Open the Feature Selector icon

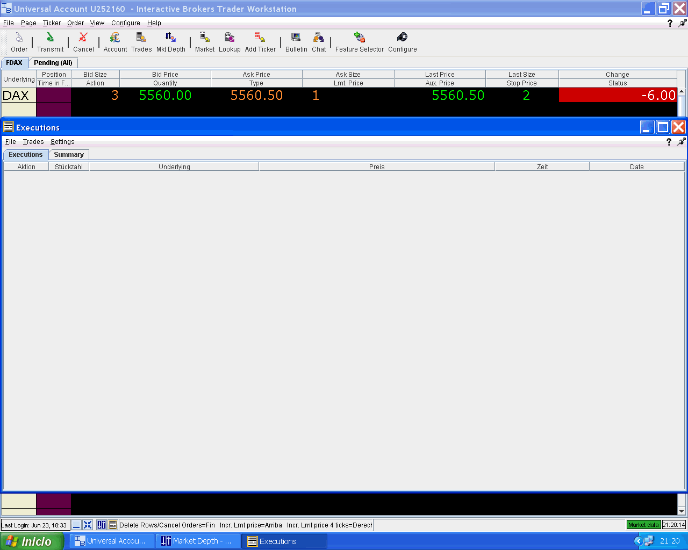click(x=360, y=42)
